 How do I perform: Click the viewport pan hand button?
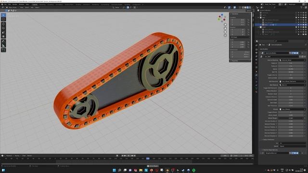(x=225, y=28)
